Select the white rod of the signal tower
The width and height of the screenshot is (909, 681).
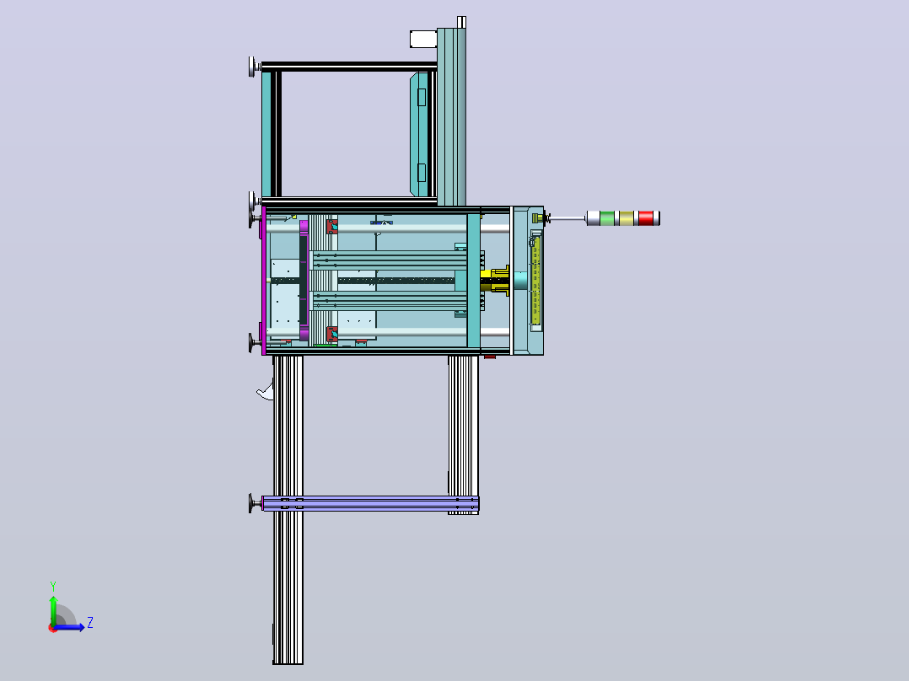pos(567,218)
